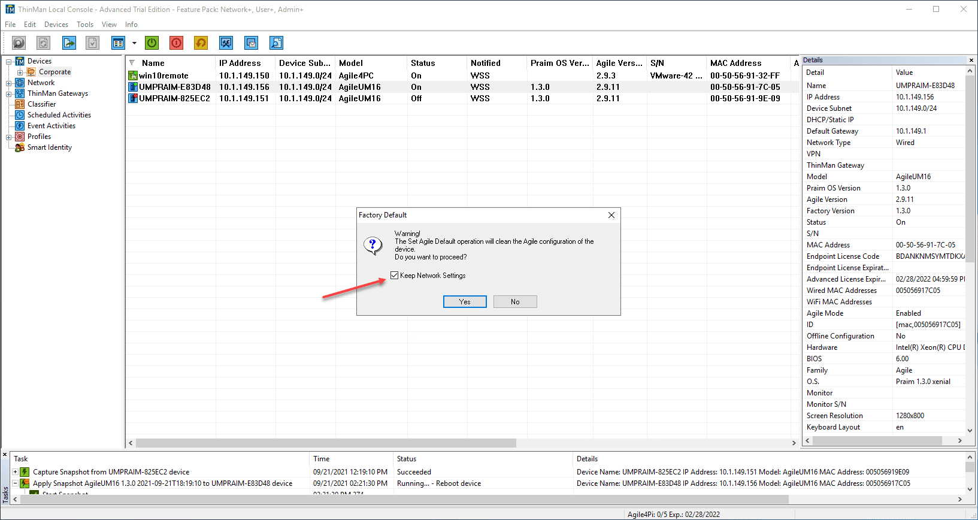Click the Tasks vertical tab label
Image resolution: width=978 pixels, height=520 pixels.
5,495
